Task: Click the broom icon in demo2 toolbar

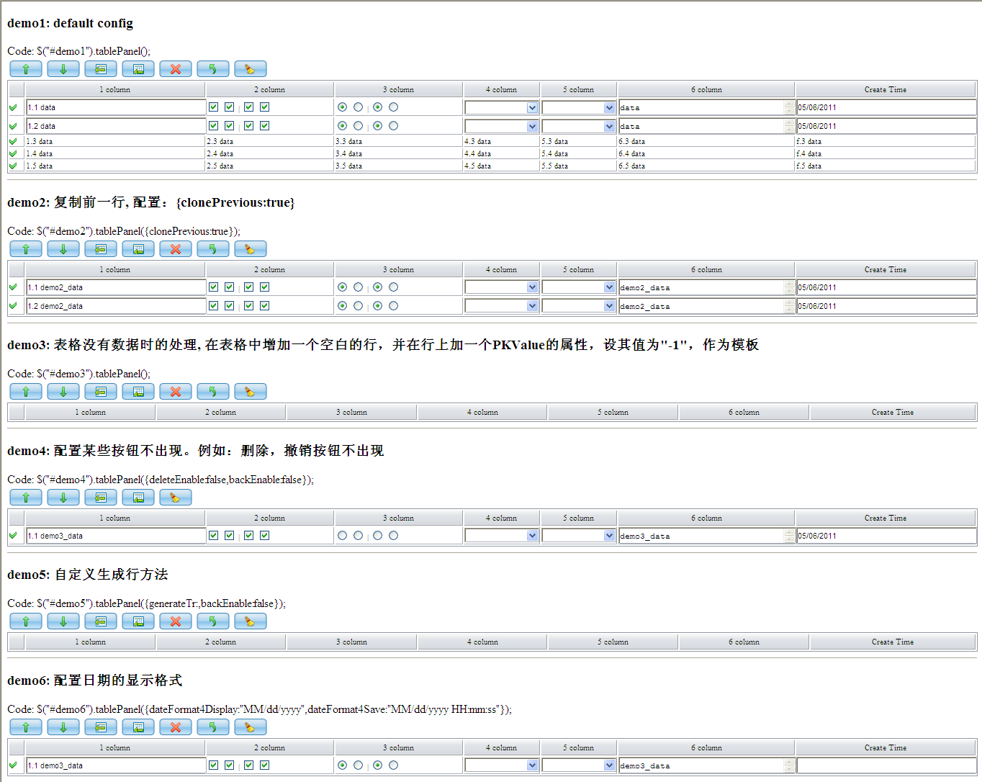Action: [251, 249]
